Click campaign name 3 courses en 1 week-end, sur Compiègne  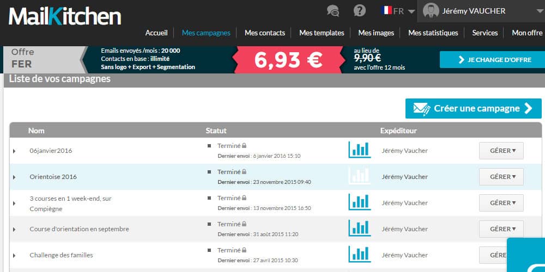coord(70,203)
